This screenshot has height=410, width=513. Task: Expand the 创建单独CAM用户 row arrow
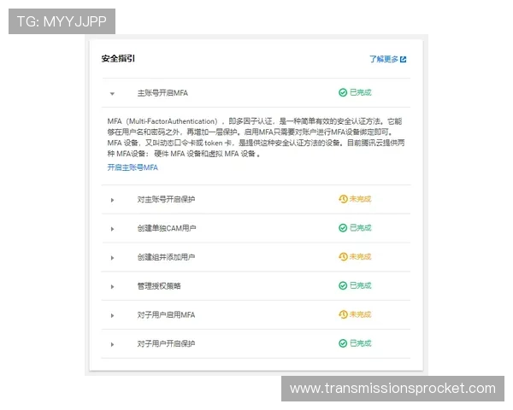[x=112, y=229]
